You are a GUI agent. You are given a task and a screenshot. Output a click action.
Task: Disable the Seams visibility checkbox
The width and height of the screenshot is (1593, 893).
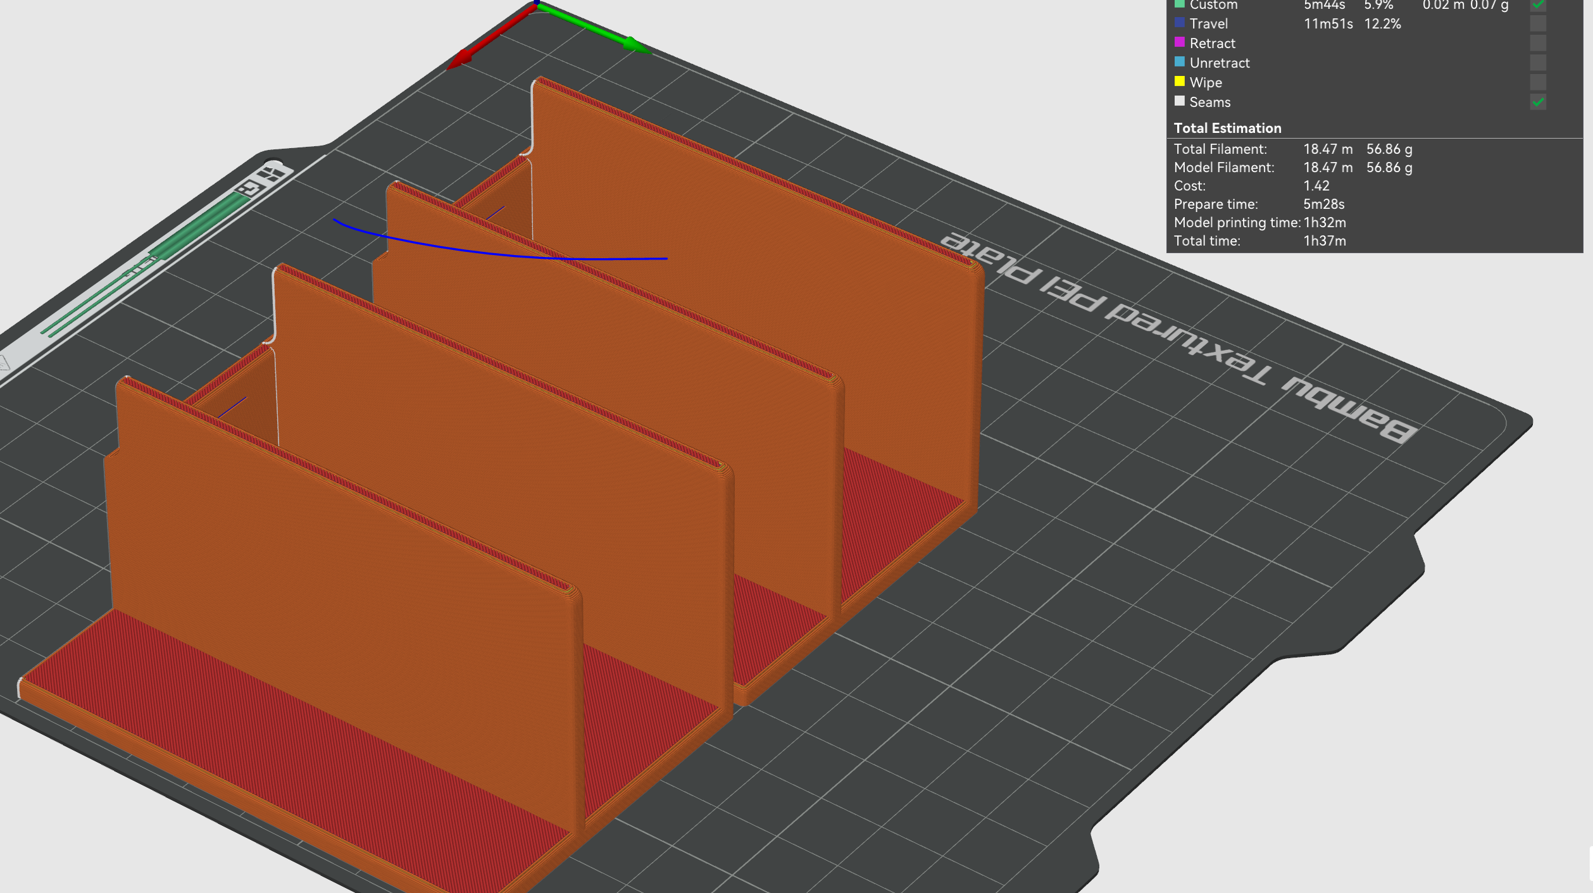coord(1538,102)
